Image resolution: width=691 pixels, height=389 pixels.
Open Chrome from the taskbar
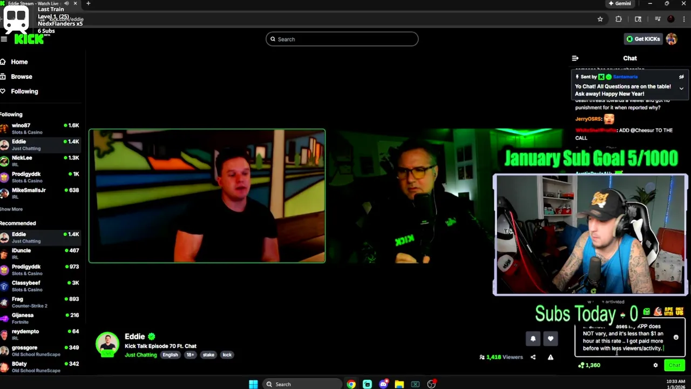351,384
